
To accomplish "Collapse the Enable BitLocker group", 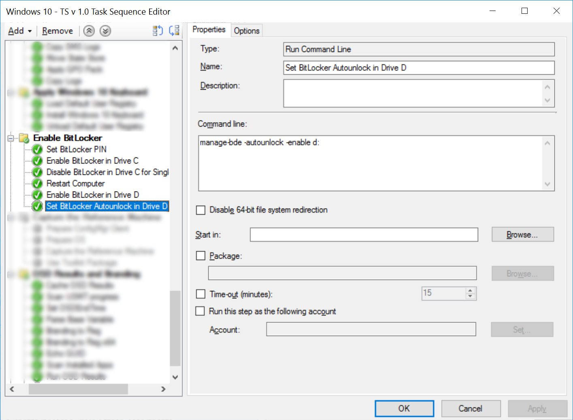I will (10, 138).
